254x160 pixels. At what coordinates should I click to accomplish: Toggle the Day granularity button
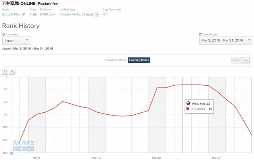click(245, 60)
